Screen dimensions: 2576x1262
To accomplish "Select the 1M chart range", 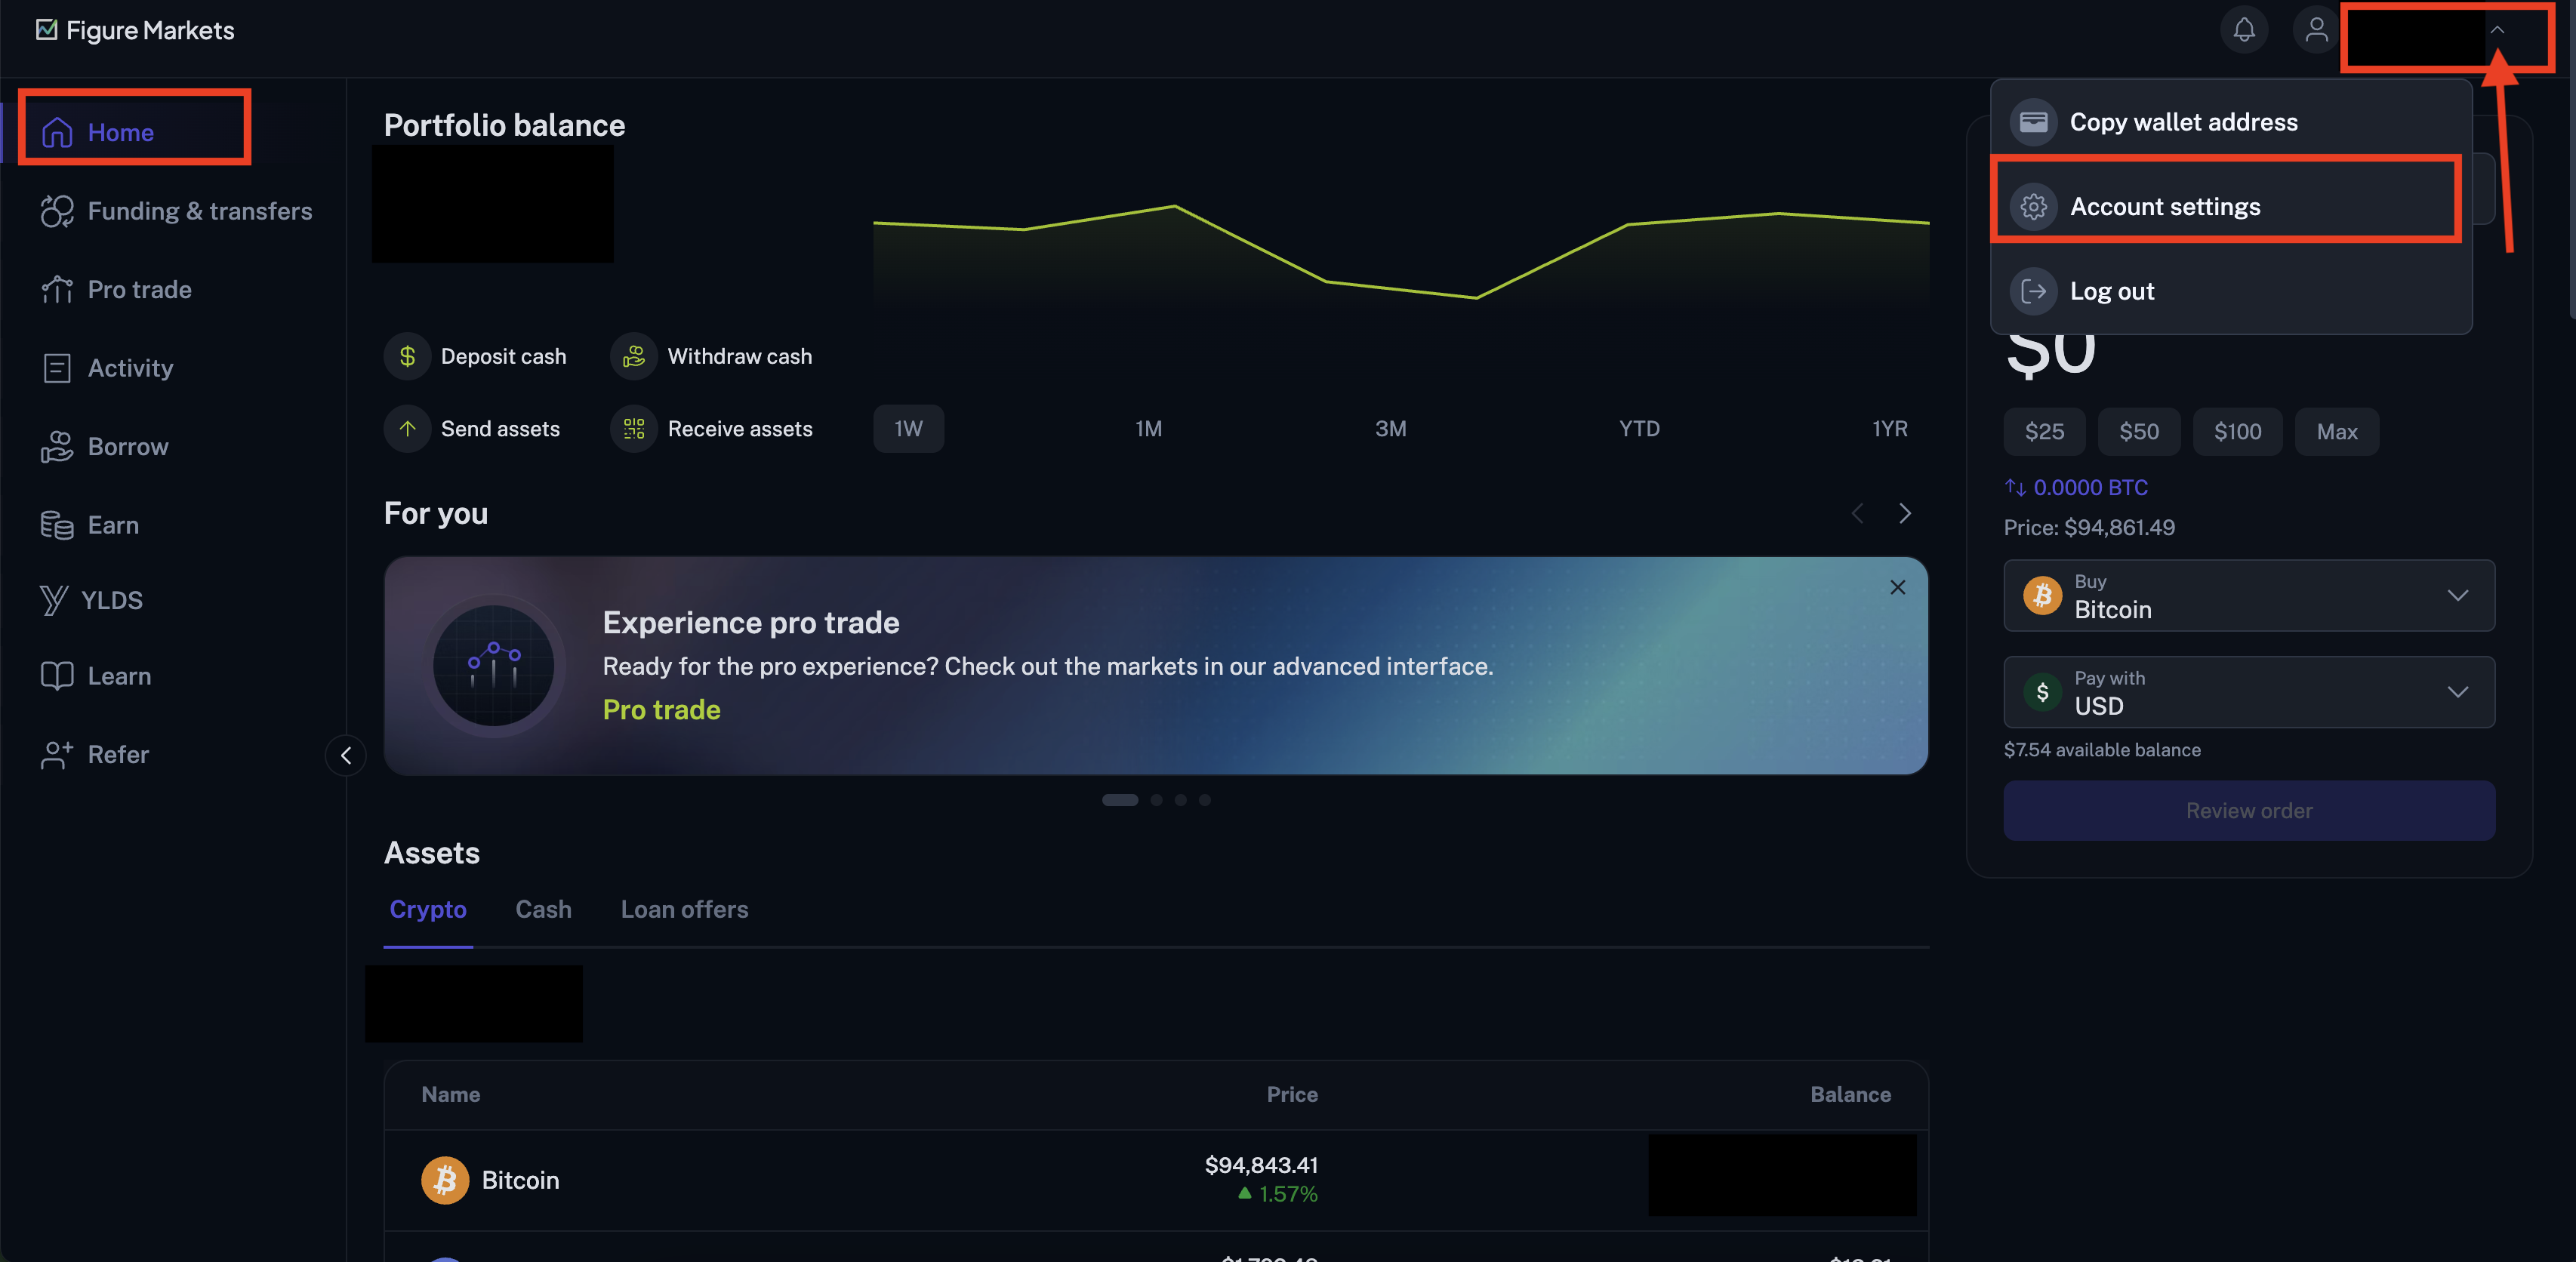I will pyautogui.click(x=1148, y=429).
